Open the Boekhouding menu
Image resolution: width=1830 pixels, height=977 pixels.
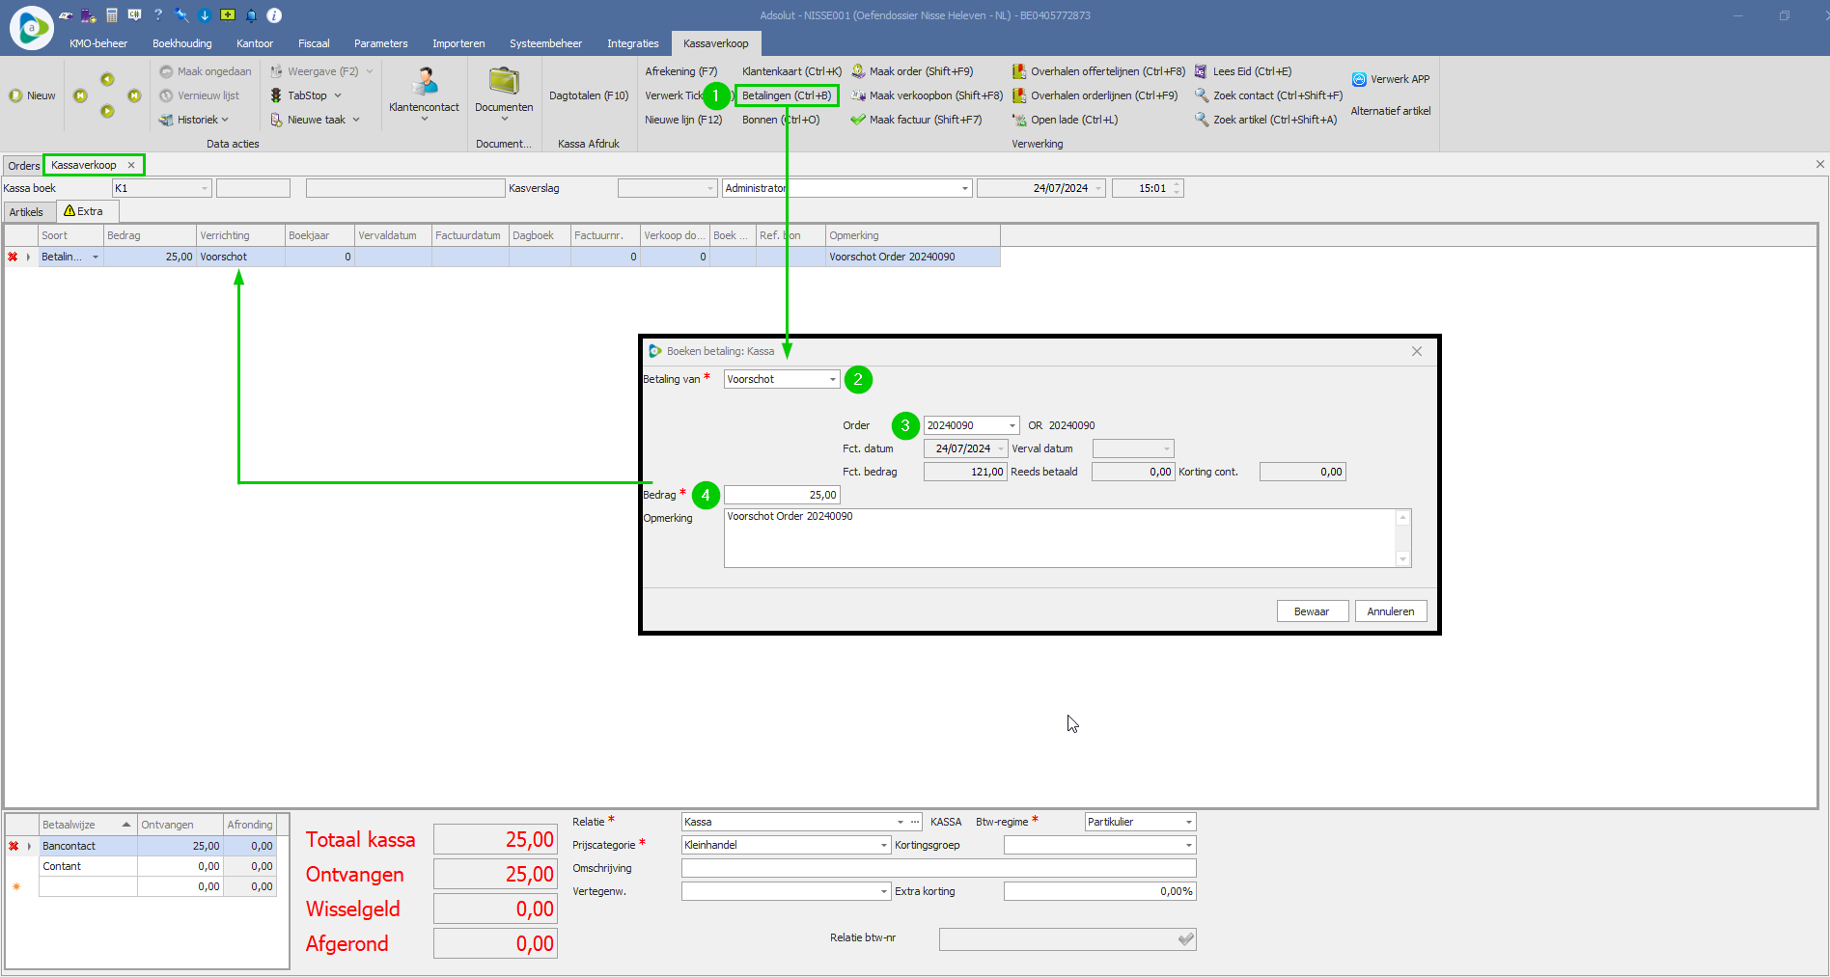[181, 43]
